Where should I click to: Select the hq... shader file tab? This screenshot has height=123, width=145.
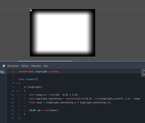click(3, 72)
